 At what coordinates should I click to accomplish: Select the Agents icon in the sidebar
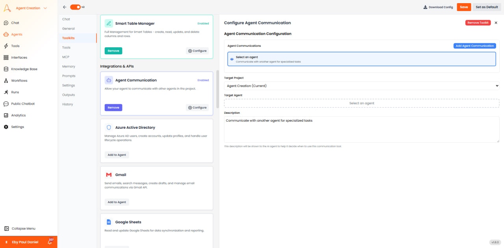pos(6,34)
